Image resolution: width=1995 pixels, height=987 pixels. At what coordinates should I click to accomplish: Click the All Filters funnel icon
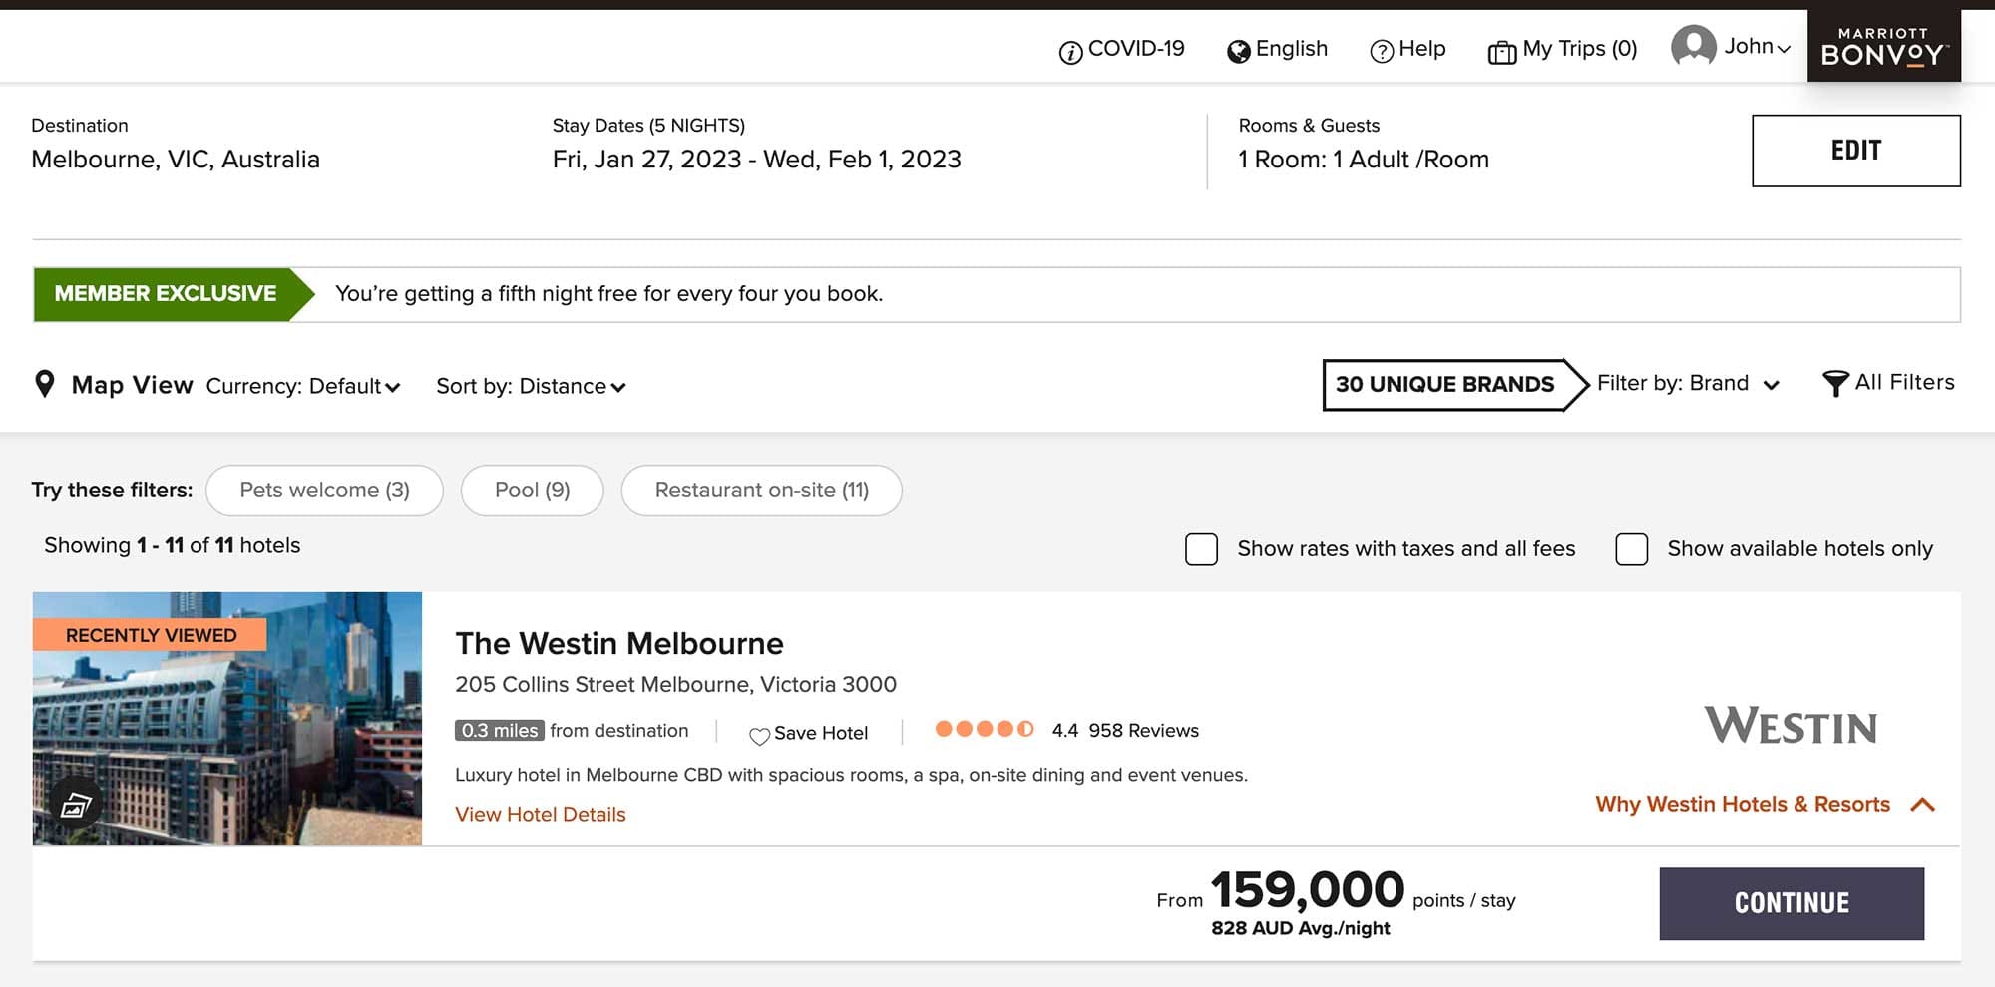pyautogui.click(x=1835, y=383)
